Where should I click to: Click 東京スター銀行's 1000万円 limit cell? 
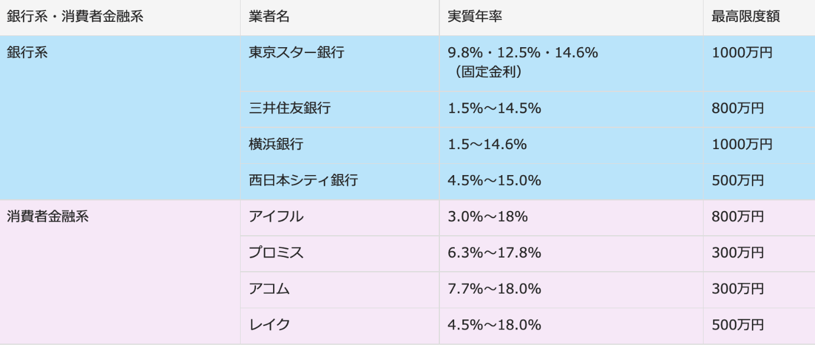[x=742, y=52]
